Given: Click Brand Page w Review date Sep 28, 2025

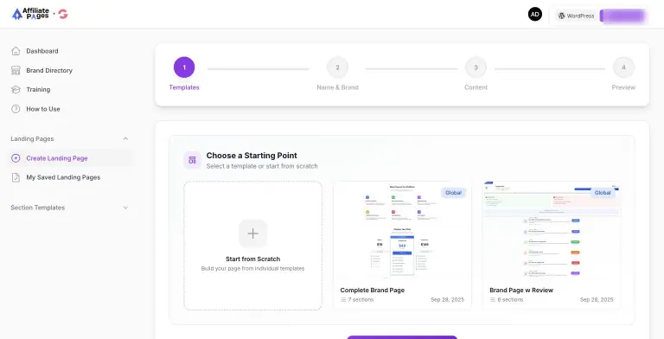Looking at the screenshot, I should tap(597, 299).
